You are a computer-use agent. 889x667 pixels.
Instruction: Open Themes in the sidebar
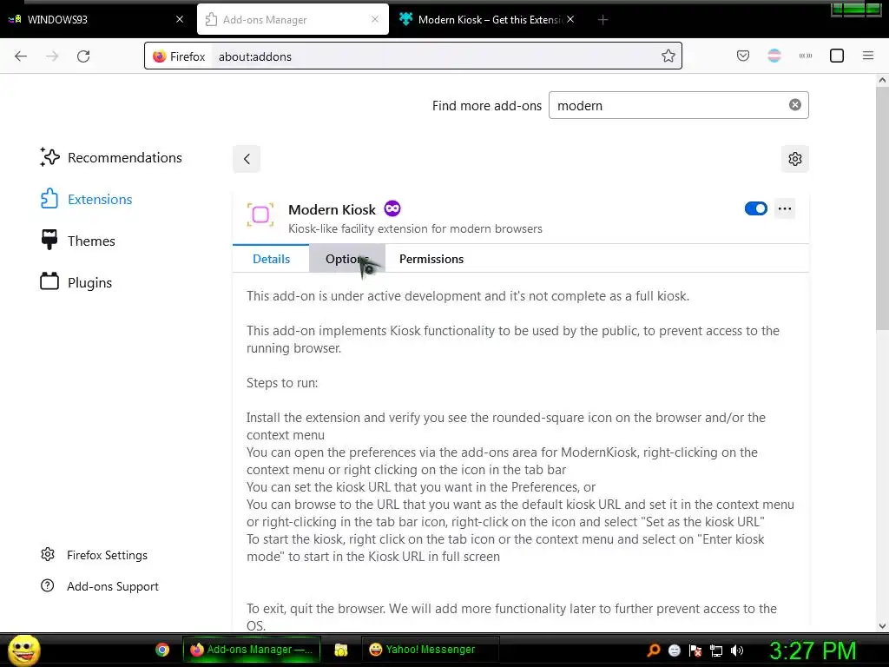coord(77,241)
